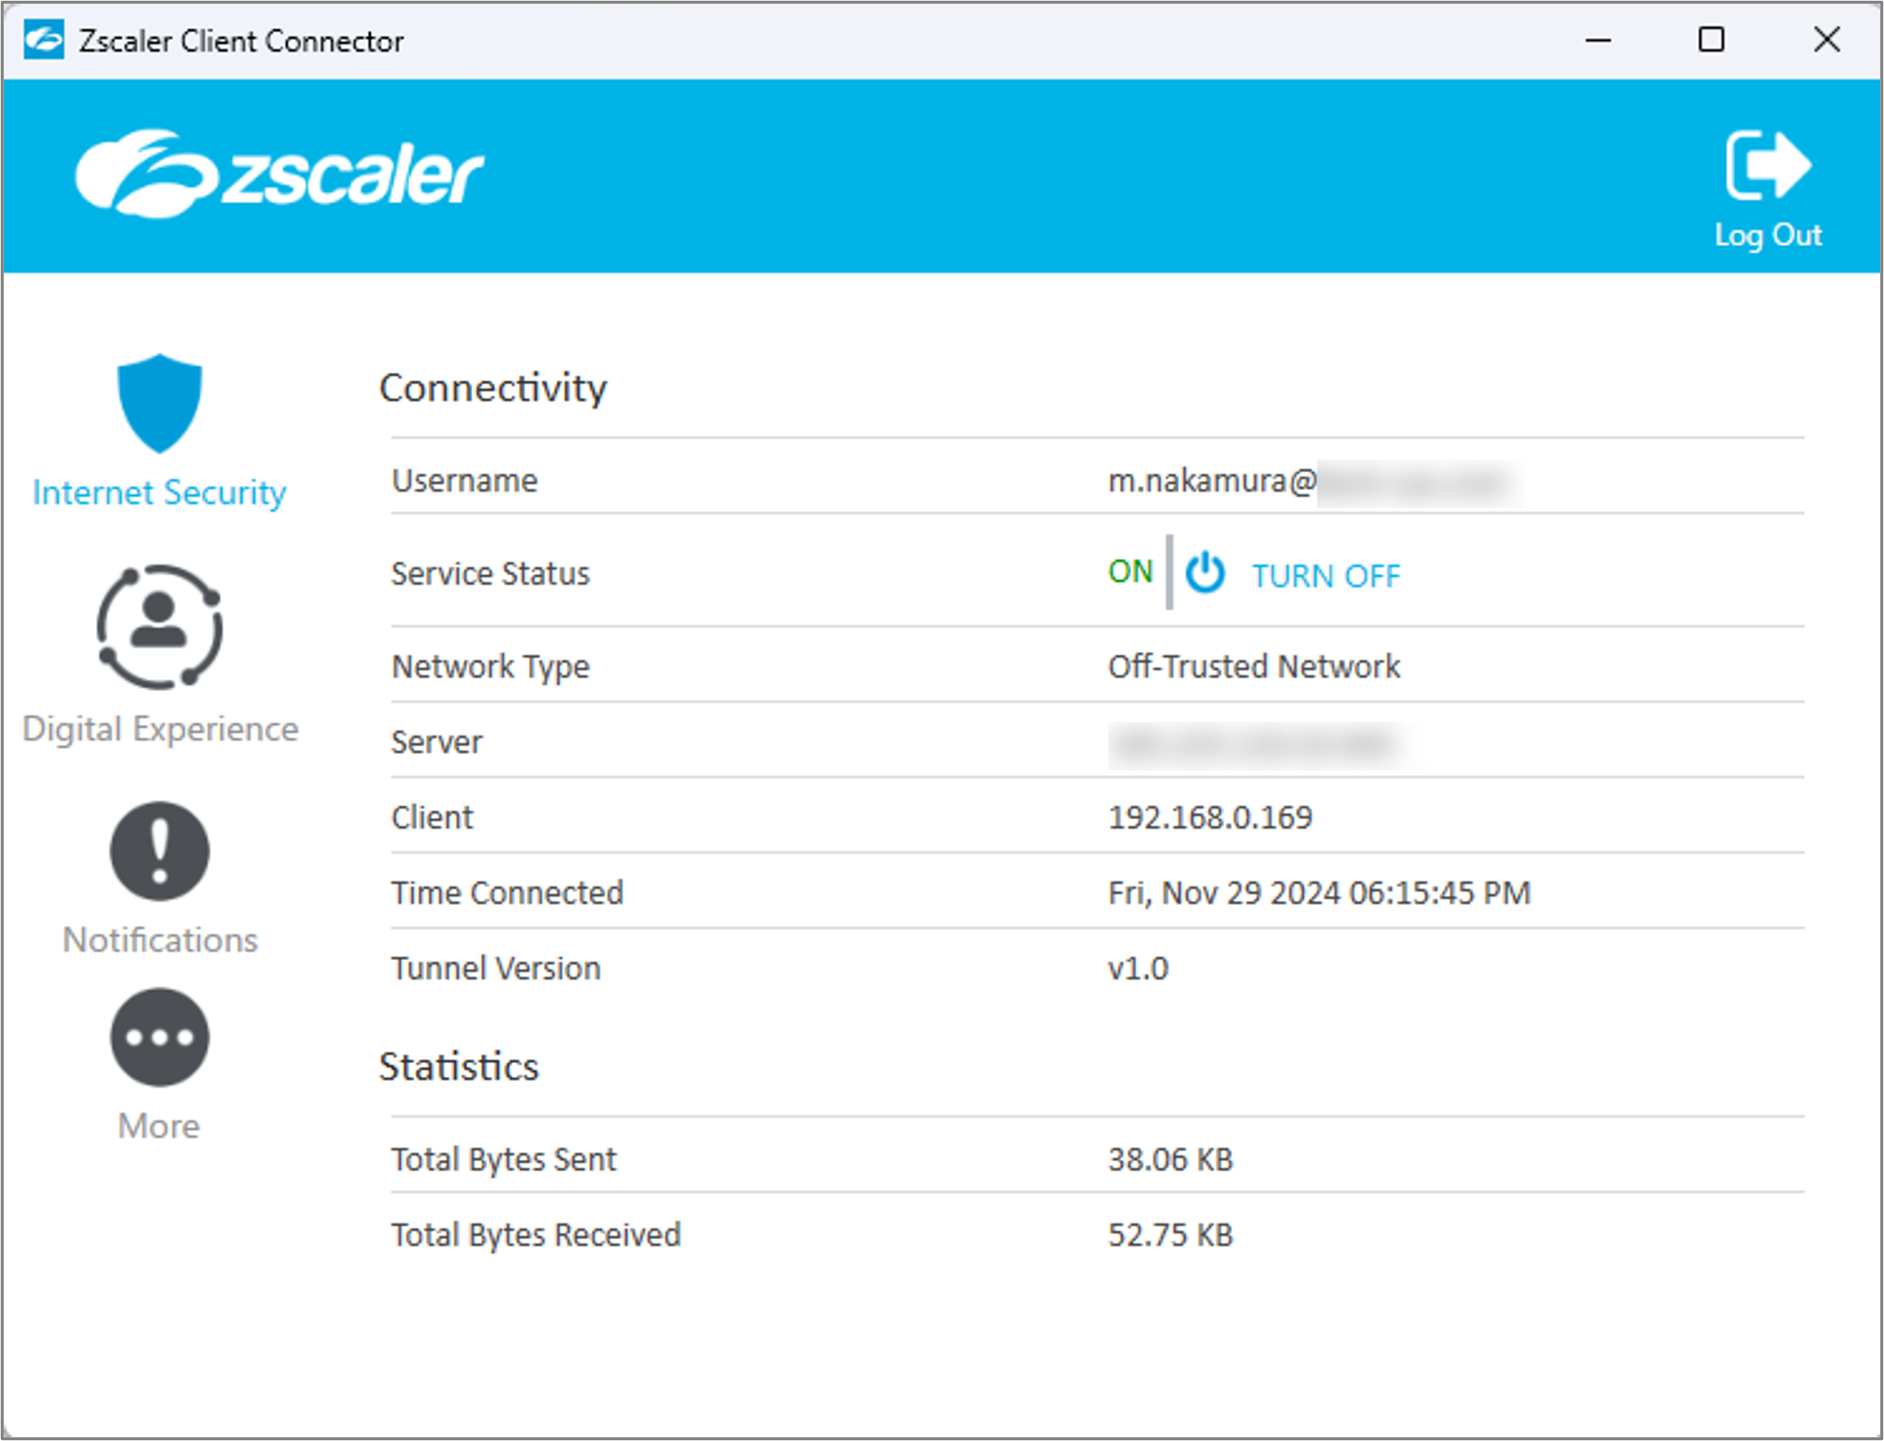The image size is (1884, 1441).
Task: Click the 52.75 KB bytes received value
Action: click(1170, 1235)
